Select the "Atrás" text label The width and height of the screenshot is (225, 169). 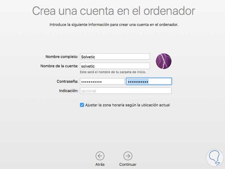(x=100, y=164)
